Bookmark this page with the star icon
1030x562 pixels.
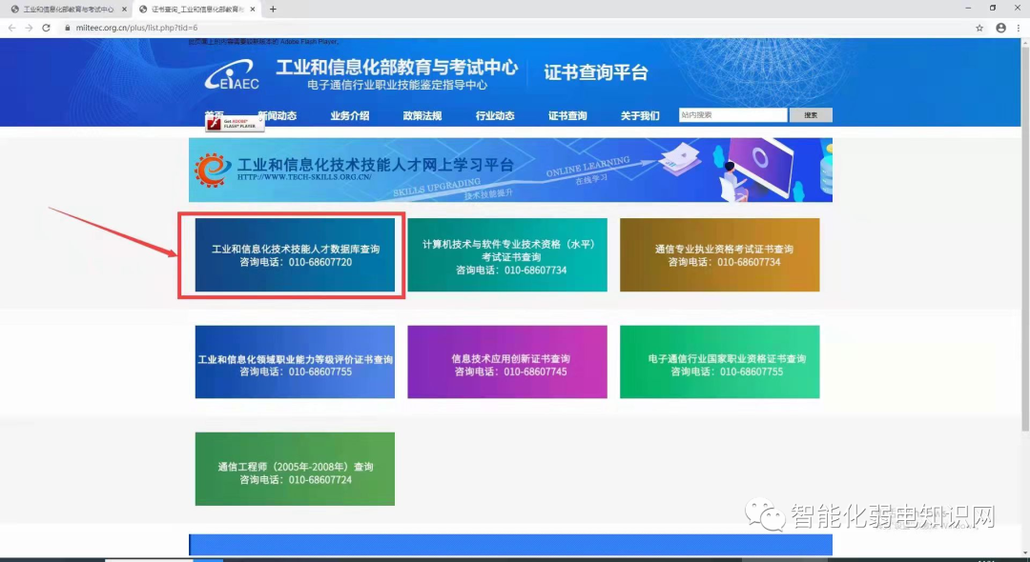click(x=979, y=28)
